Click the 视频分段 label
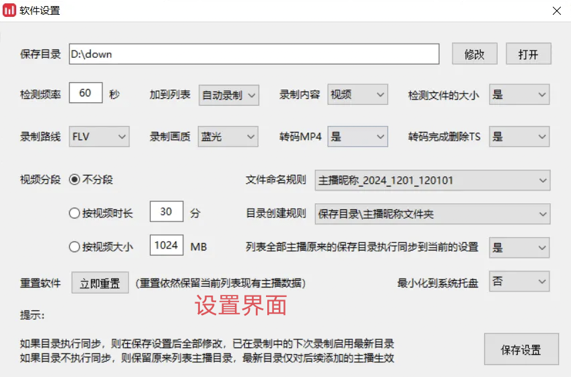Image resolution: width=571 pixels, height=377 pixels. click(x=40, y=180)
